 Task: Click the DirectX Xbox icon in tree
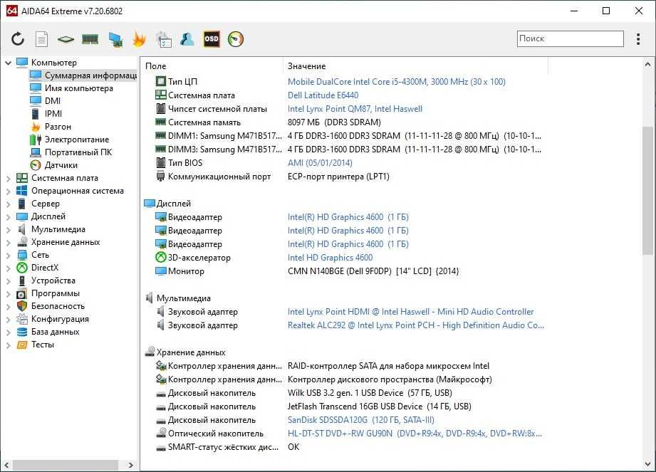click(x=22, y=268)
